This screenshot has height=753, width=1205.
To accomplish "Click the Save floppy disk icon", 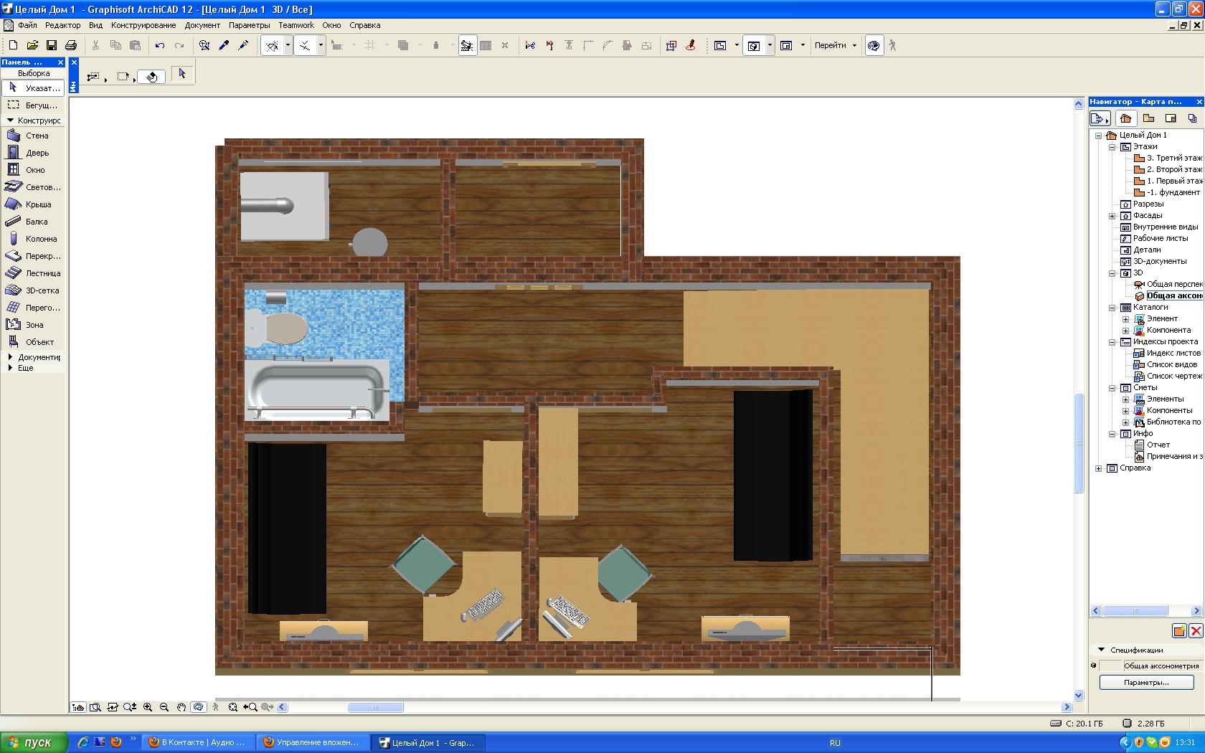I will click(x=52, y=45).
